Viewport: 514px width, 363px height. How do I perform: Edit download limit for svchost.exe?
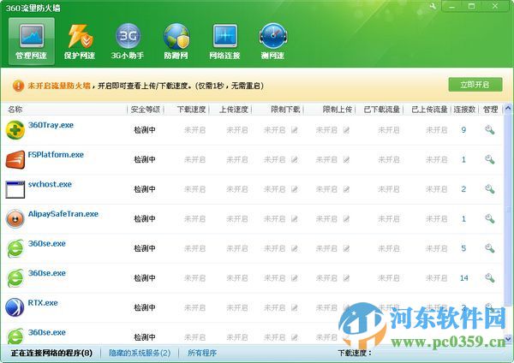tap(295, 189)
